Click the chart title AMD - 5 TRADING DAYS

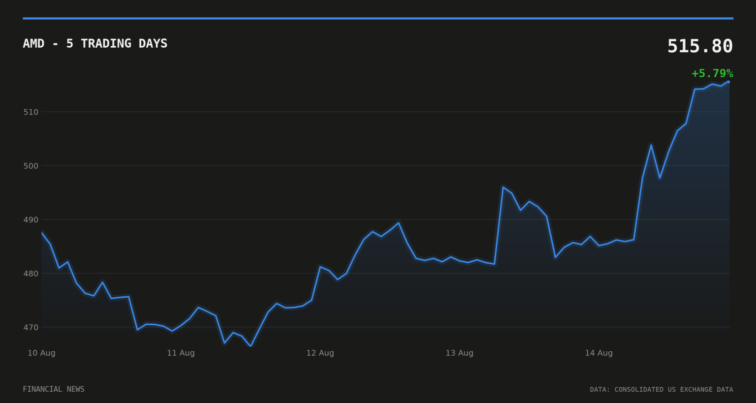click(95, 43)
